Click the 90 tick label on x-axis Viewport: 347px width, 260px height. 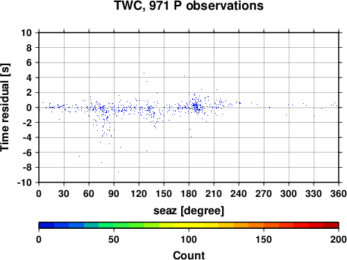[x=114, y=193]
